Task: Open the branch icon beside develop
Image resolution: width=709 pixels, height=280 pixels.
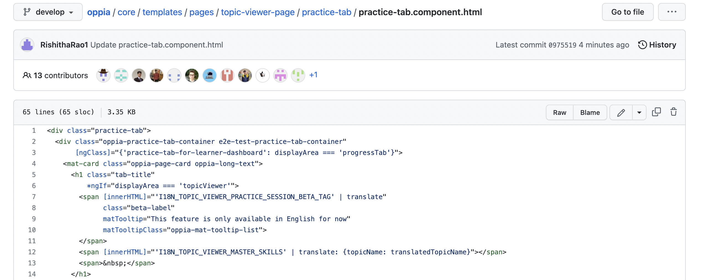Action: coord(28,12)
